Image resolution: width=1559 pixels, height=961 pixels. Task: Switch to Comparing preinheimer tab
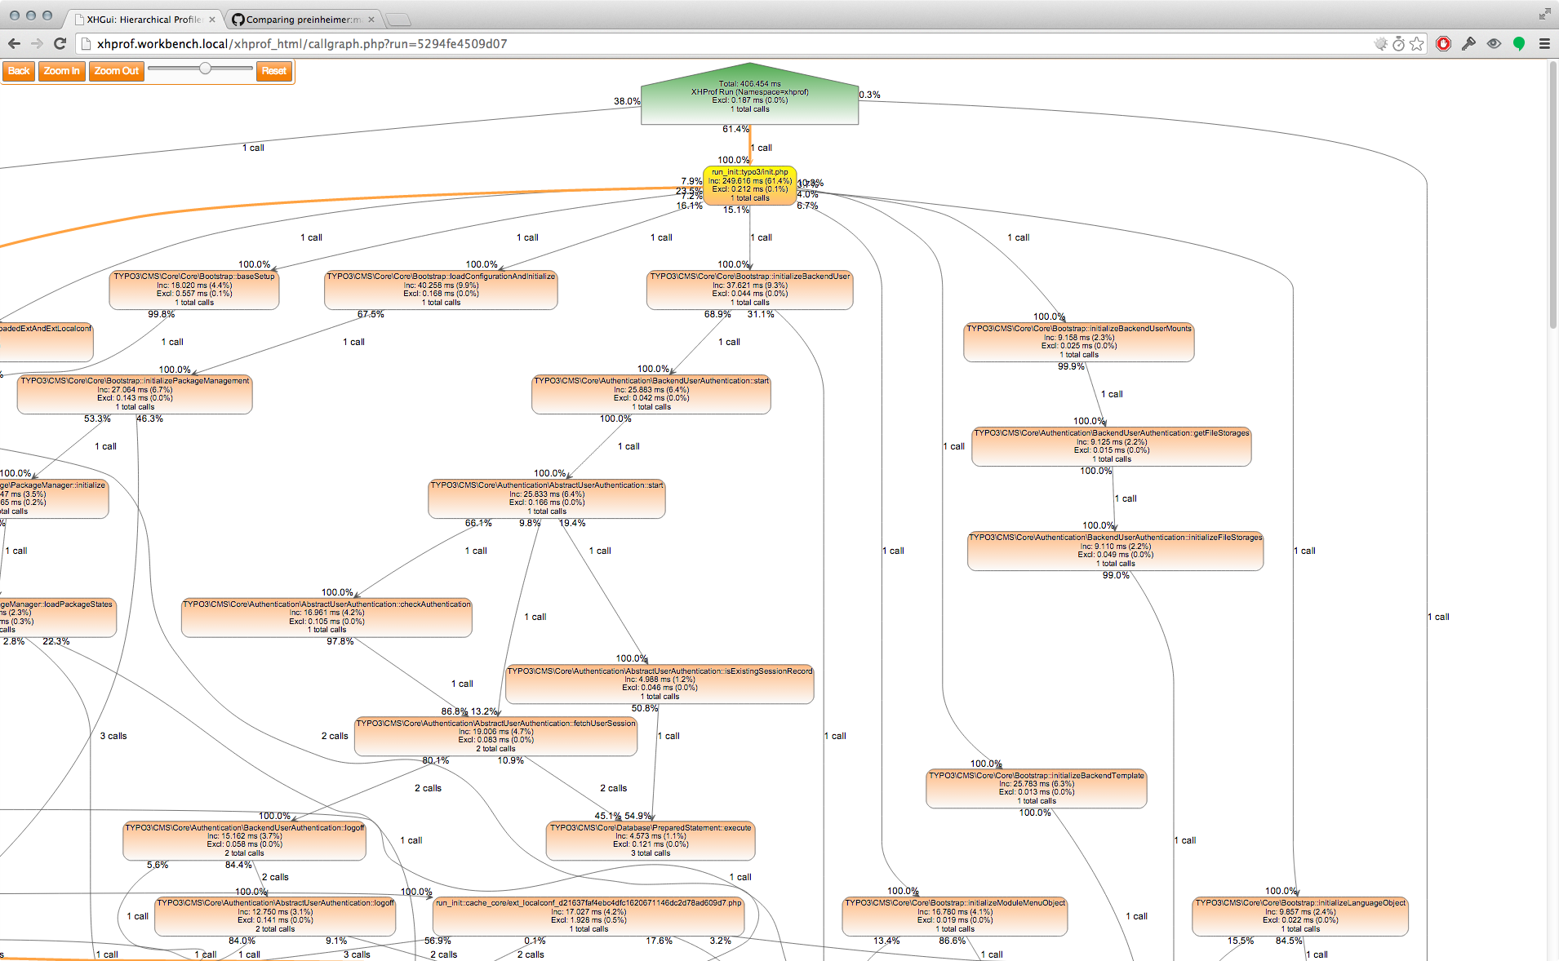(x=302, y=19)
